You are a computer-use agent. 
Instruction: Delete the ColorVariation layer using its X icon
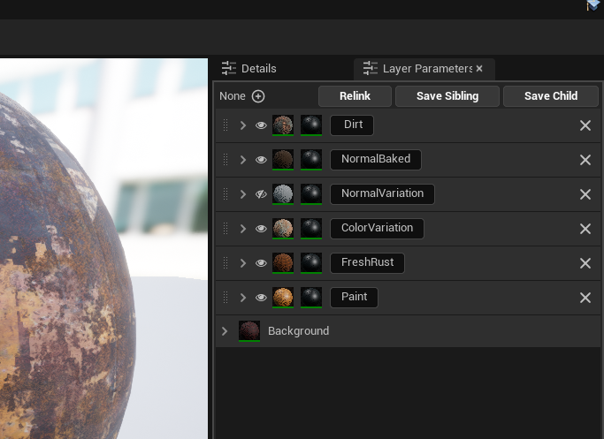tap(585, 229)
